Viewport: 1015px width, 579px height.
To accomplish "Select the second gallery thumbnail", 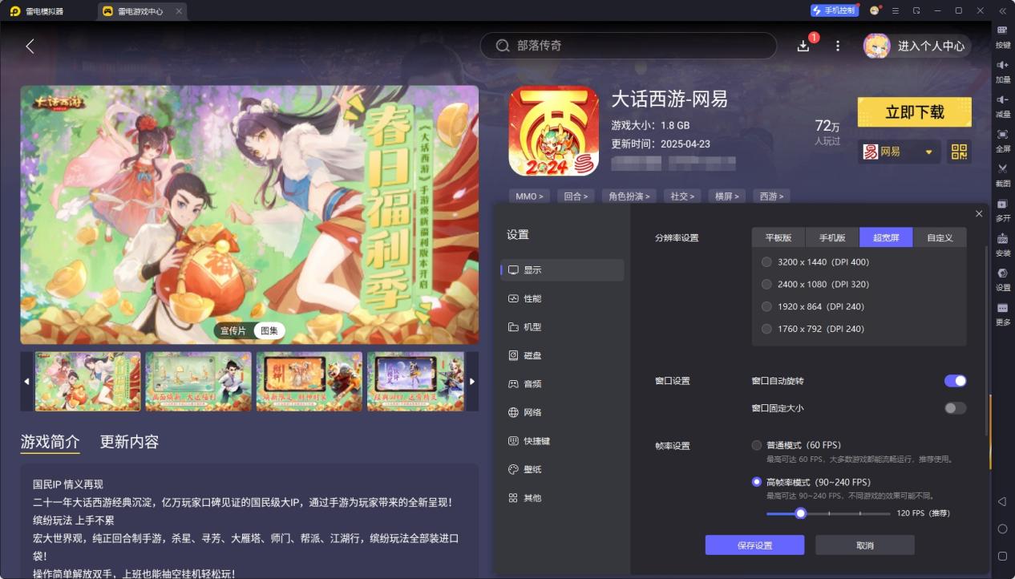I will [x=198, y=382].
